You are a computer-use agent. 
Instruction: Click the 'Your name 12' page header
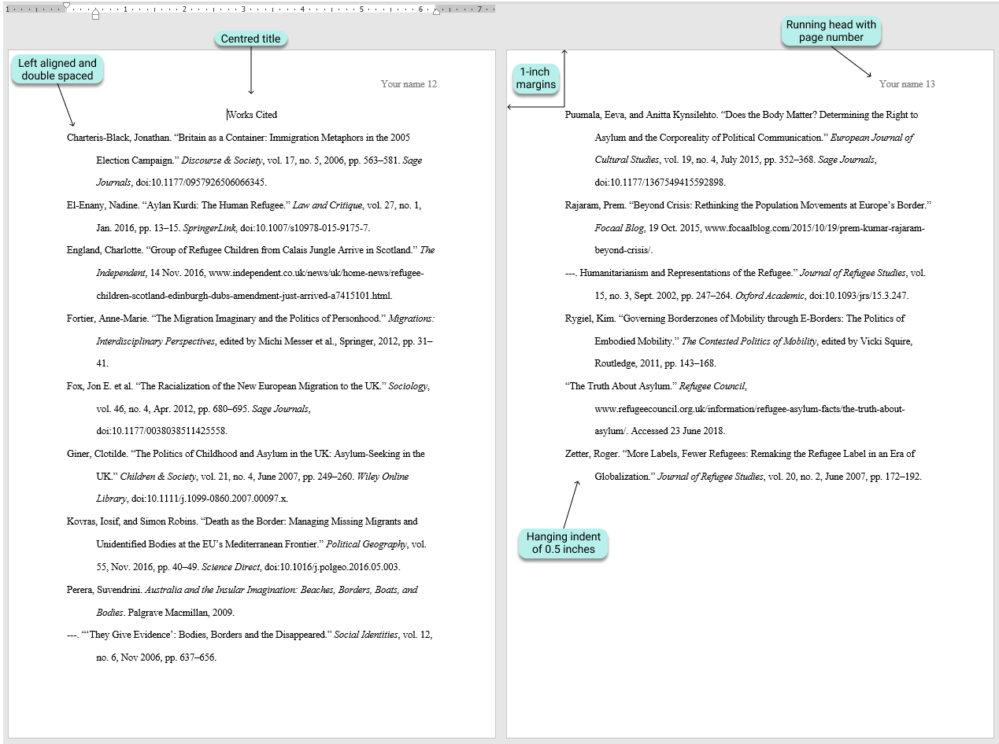(408, 84)
